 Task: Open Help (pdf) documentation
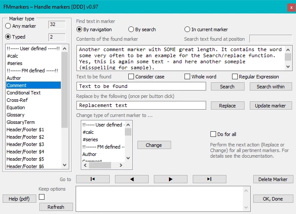pyautogui.click(x=19, y=199)
